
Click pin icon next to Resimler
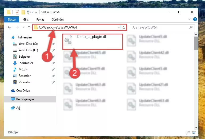[x=54, y=76]
